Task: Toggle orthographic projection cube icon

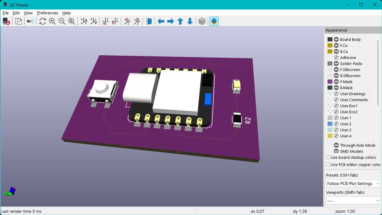Action: click(202, 21)
